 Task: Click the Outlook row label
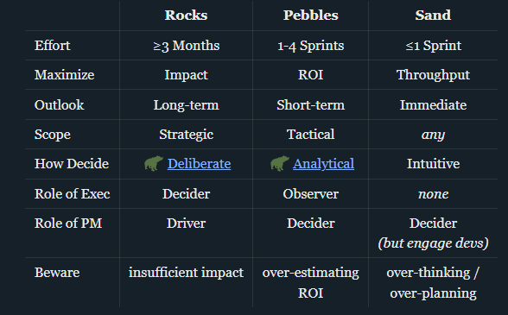[60, 105]
